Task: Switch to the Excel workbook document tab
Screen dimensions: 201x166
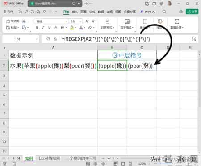Action: pyautogui.click(x=55, y=4)
